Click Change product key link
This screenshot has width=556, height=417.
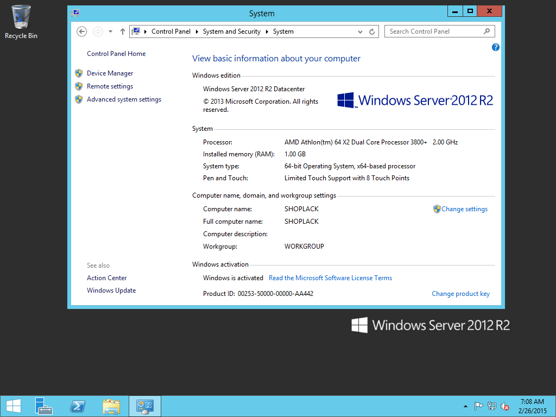pyautogui.click(x=460, y=294)
